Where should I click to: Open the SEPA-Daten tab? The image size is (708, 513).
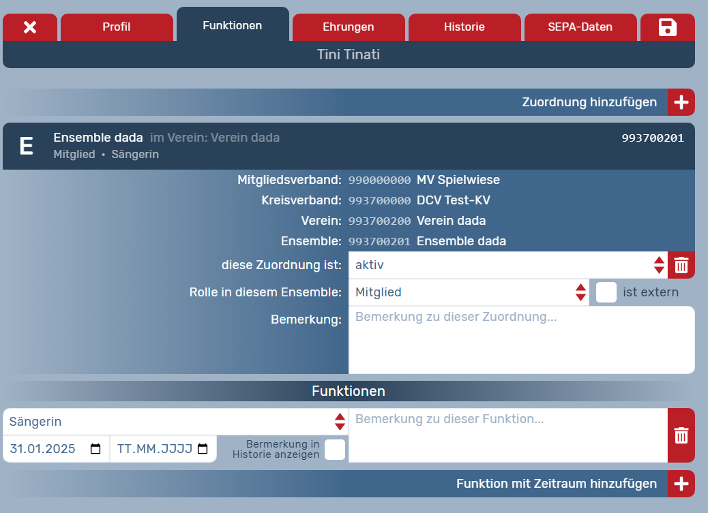point(580,27)
